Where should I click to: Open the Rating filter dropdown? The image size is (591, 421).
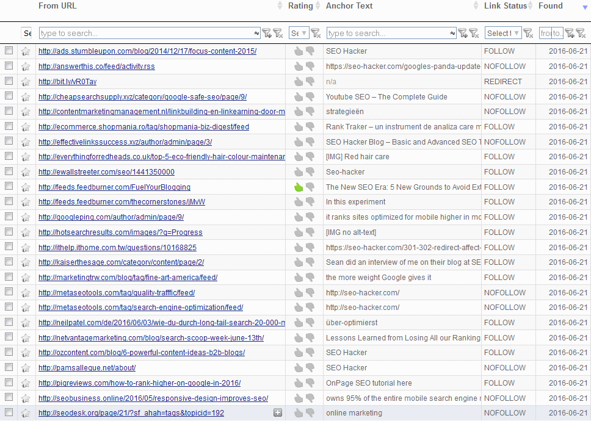pyautogui.click(x=299, y=33)
